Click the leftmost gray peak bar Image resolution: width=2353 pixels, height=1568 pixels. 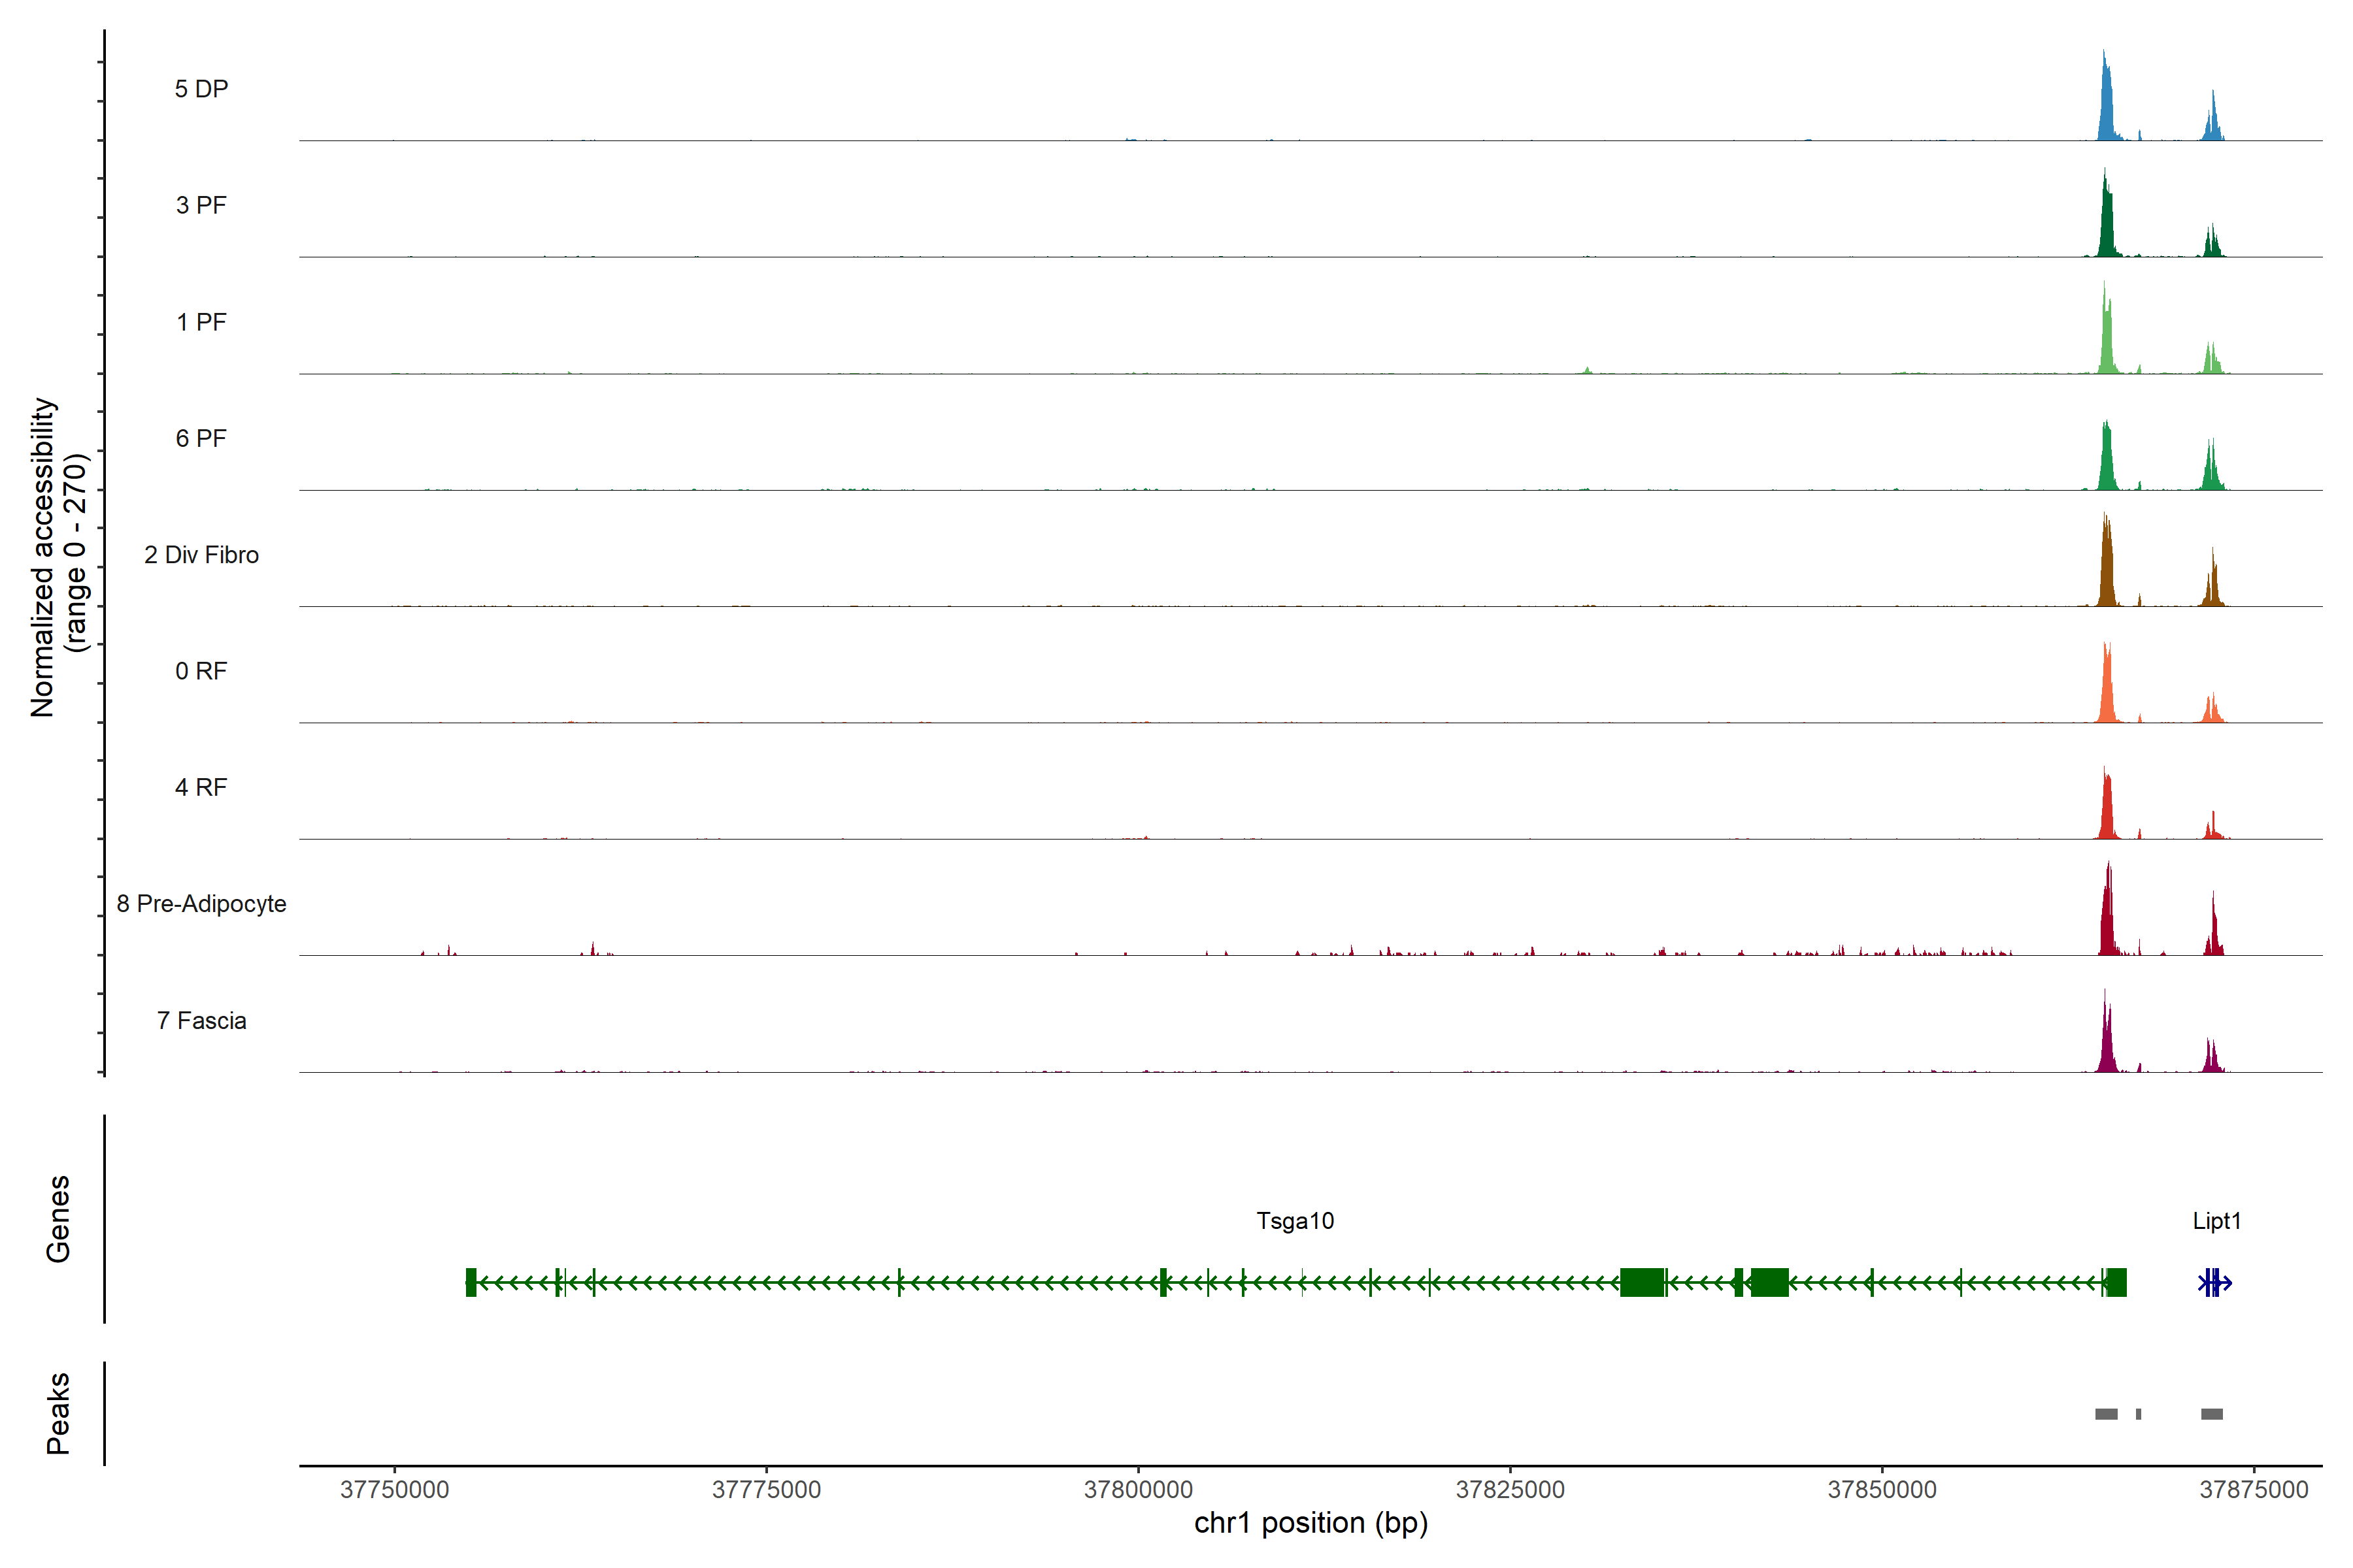point(2106,1413)
